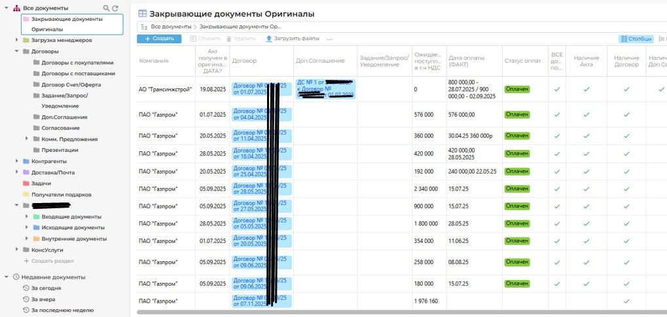Click red folder icon of Задачи
The image size is (667, 317).
tap(26, 183)
